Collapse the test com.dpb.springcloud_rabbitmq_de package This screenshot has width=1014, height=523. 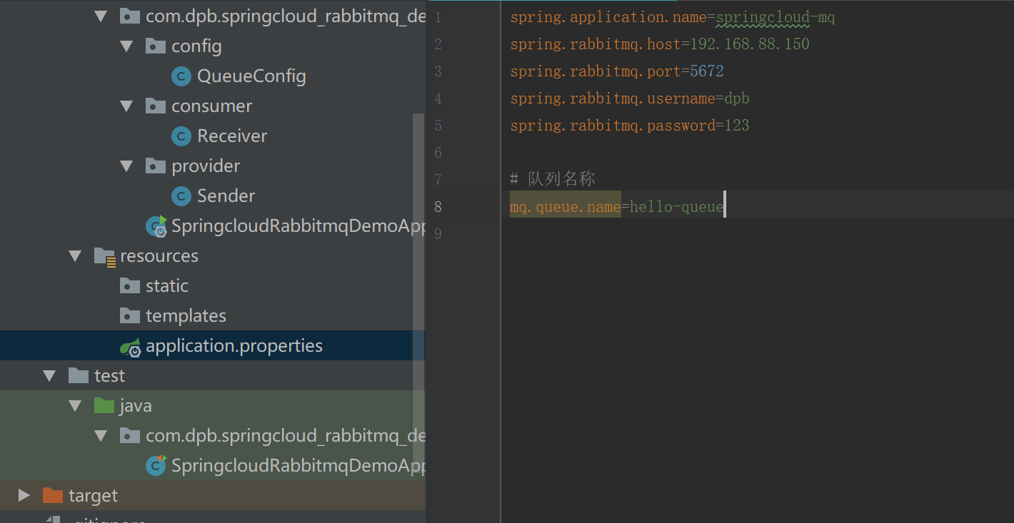(101, 436)
